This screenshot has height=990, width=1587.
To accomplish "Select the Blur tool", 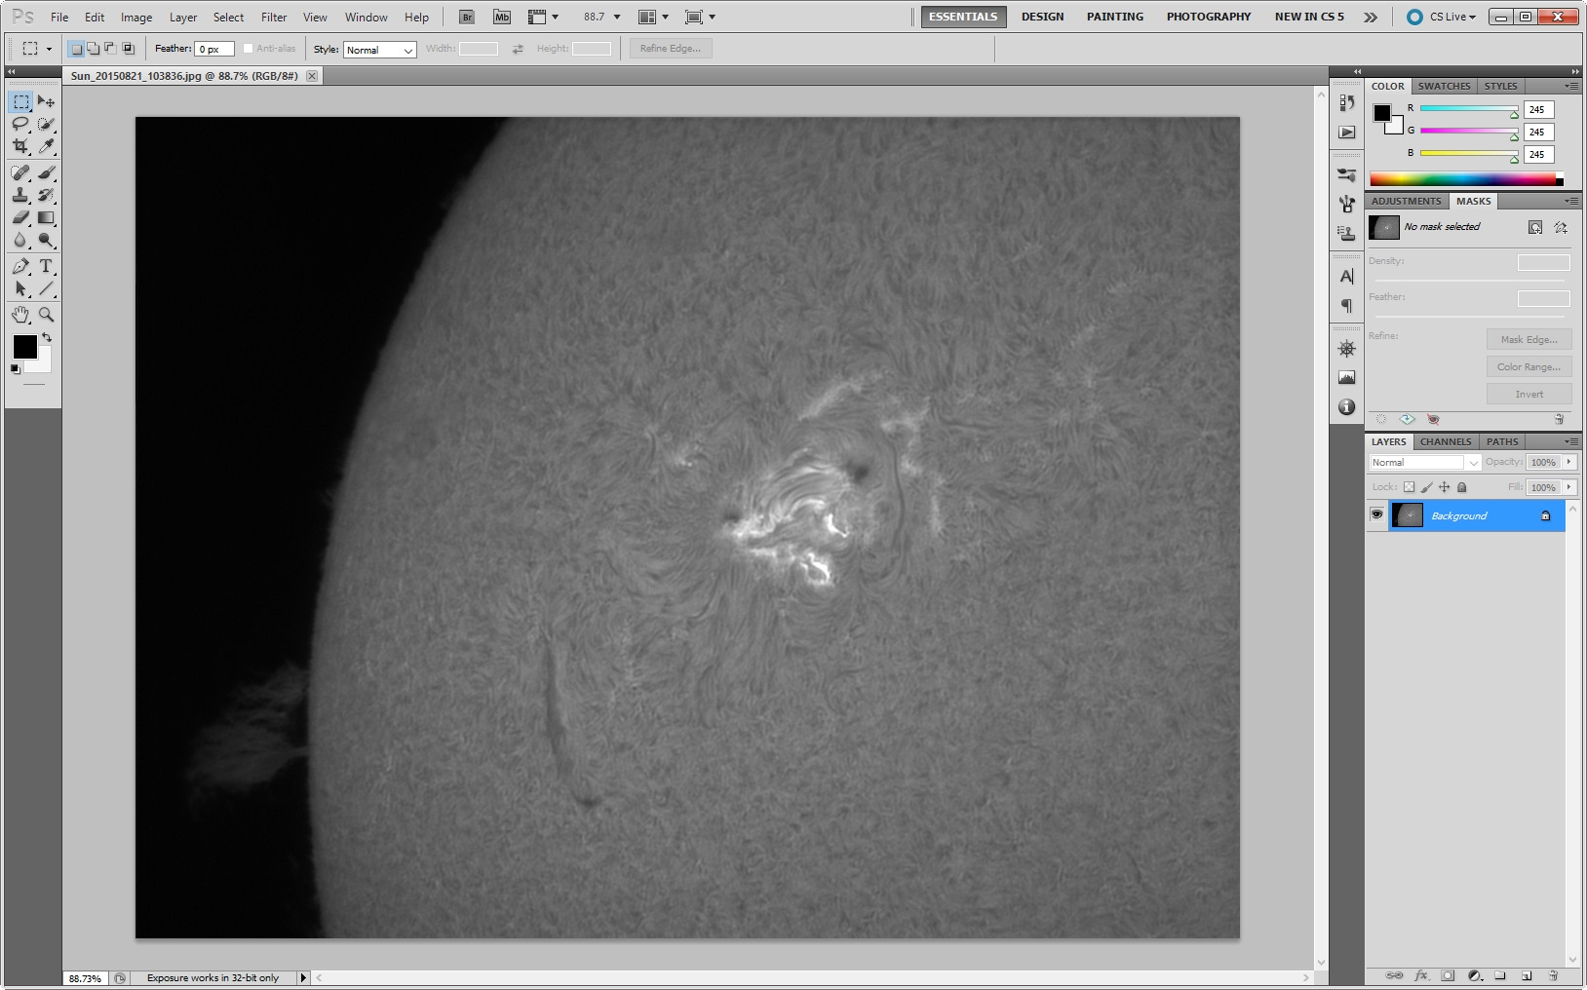I will click(x=20, y=240).
